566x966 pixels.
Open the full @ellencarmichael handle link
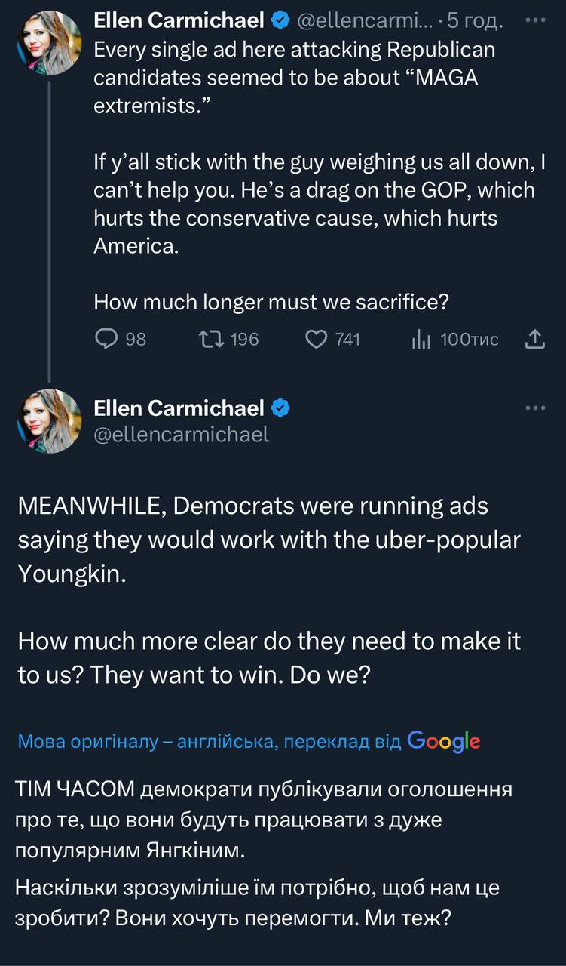click(181, 434)
